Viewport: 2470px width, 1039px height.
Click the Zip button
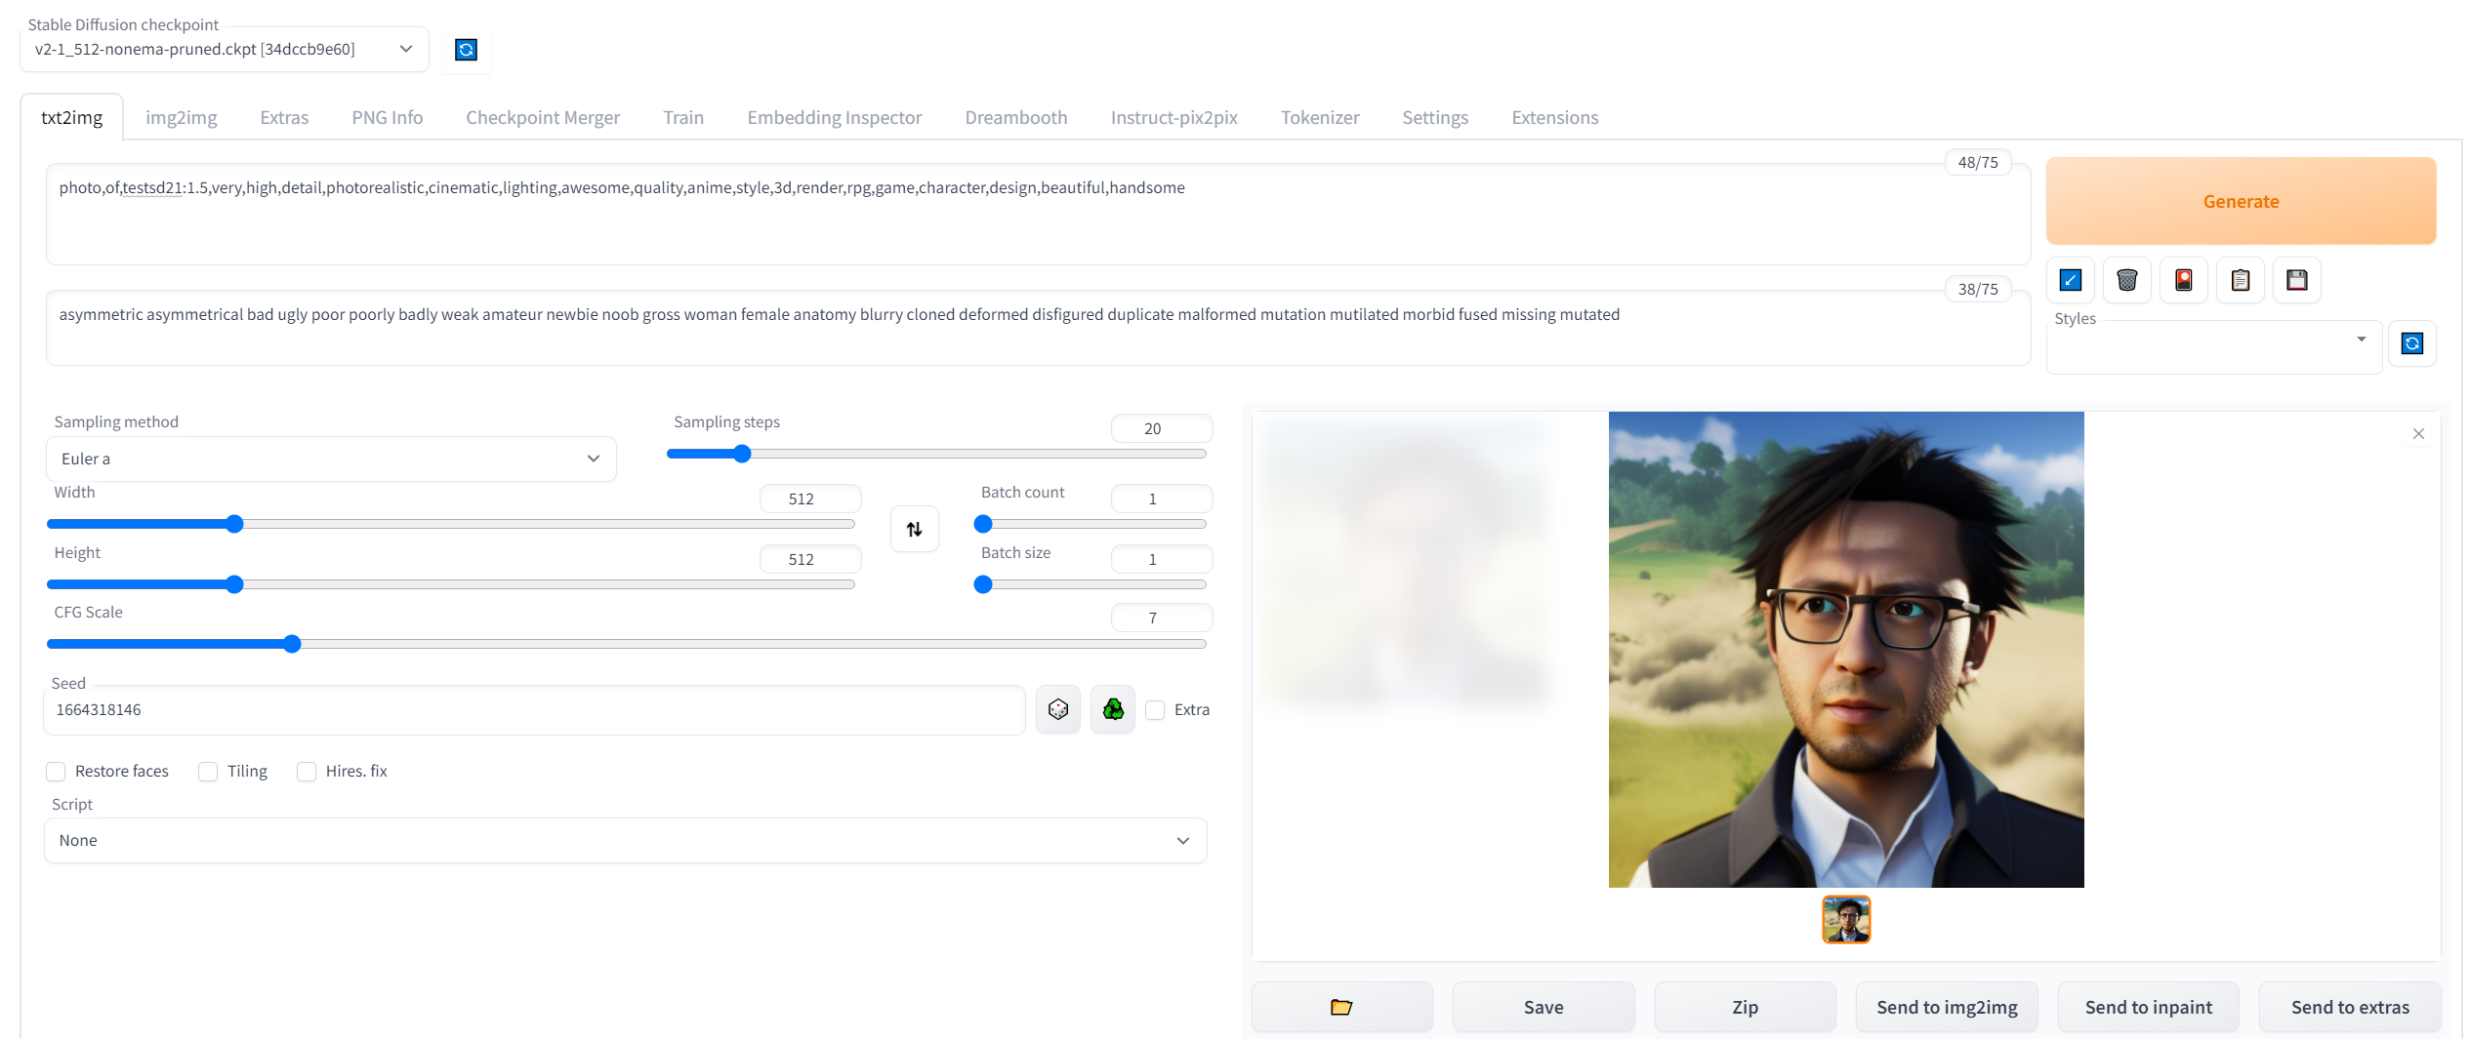coord(1745,1007)
